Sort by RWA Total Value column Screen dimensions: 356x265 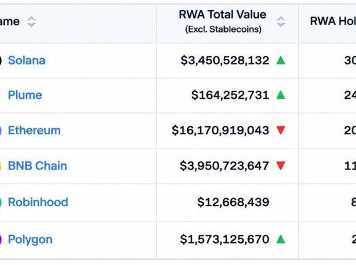pos(281,22)
